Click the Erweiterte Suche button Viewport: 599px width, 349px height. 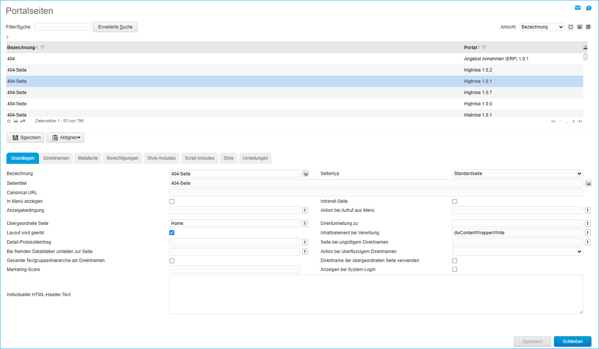click(115, 27)
